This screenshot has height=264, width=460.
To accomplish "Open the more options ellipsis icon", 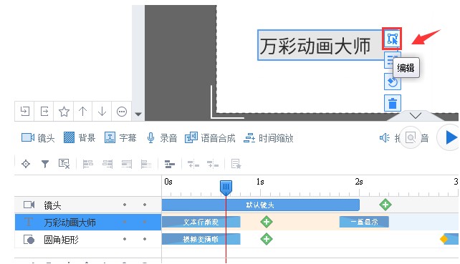I will 122,112.
